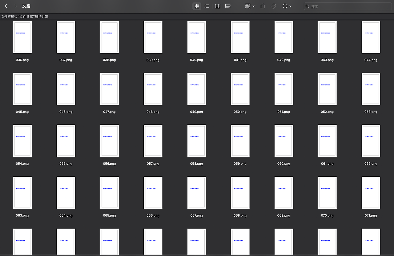Viewport: 394px width, 256px height.
Task: Select the 066.png thumbnail
Action: [153, 193]
